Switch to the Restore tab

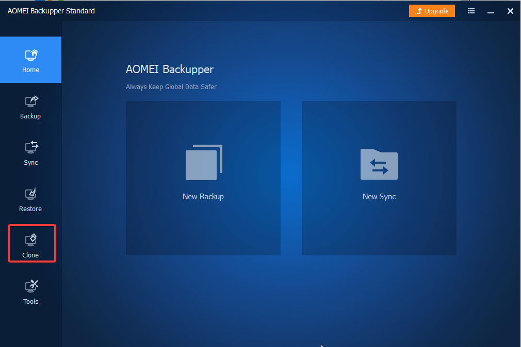tap(30, 209)
